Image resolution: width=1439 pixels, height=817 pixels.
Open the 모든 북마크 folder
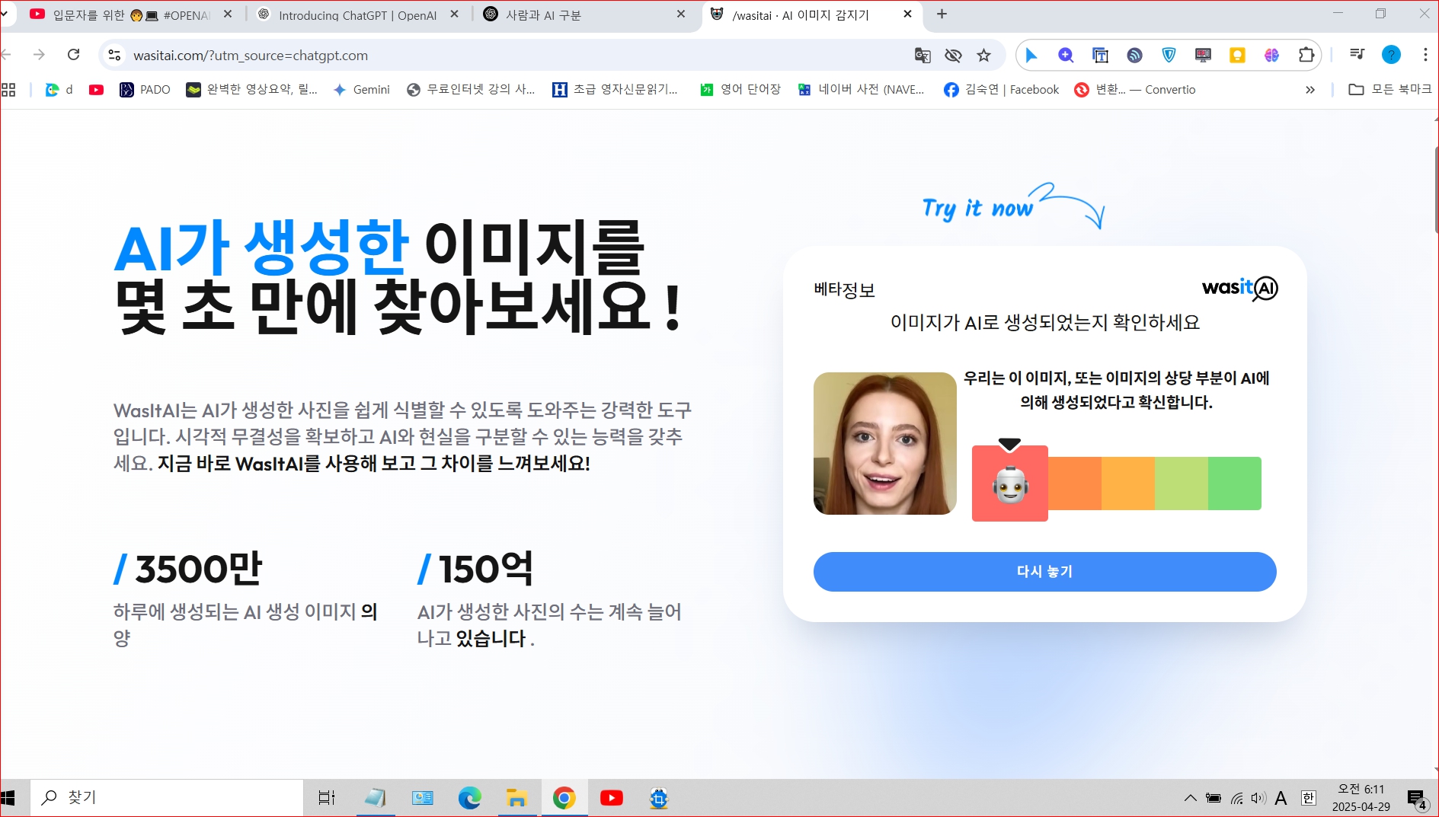[1390, 90]
